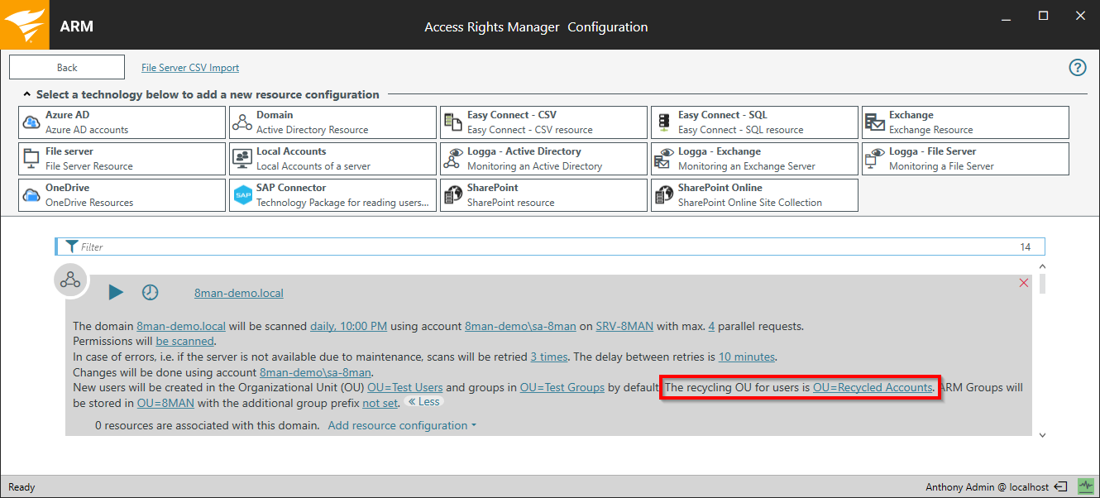Start the 8man-demo.local scan with play icon
Screen dimensions: 1100x498
[116, 292]
